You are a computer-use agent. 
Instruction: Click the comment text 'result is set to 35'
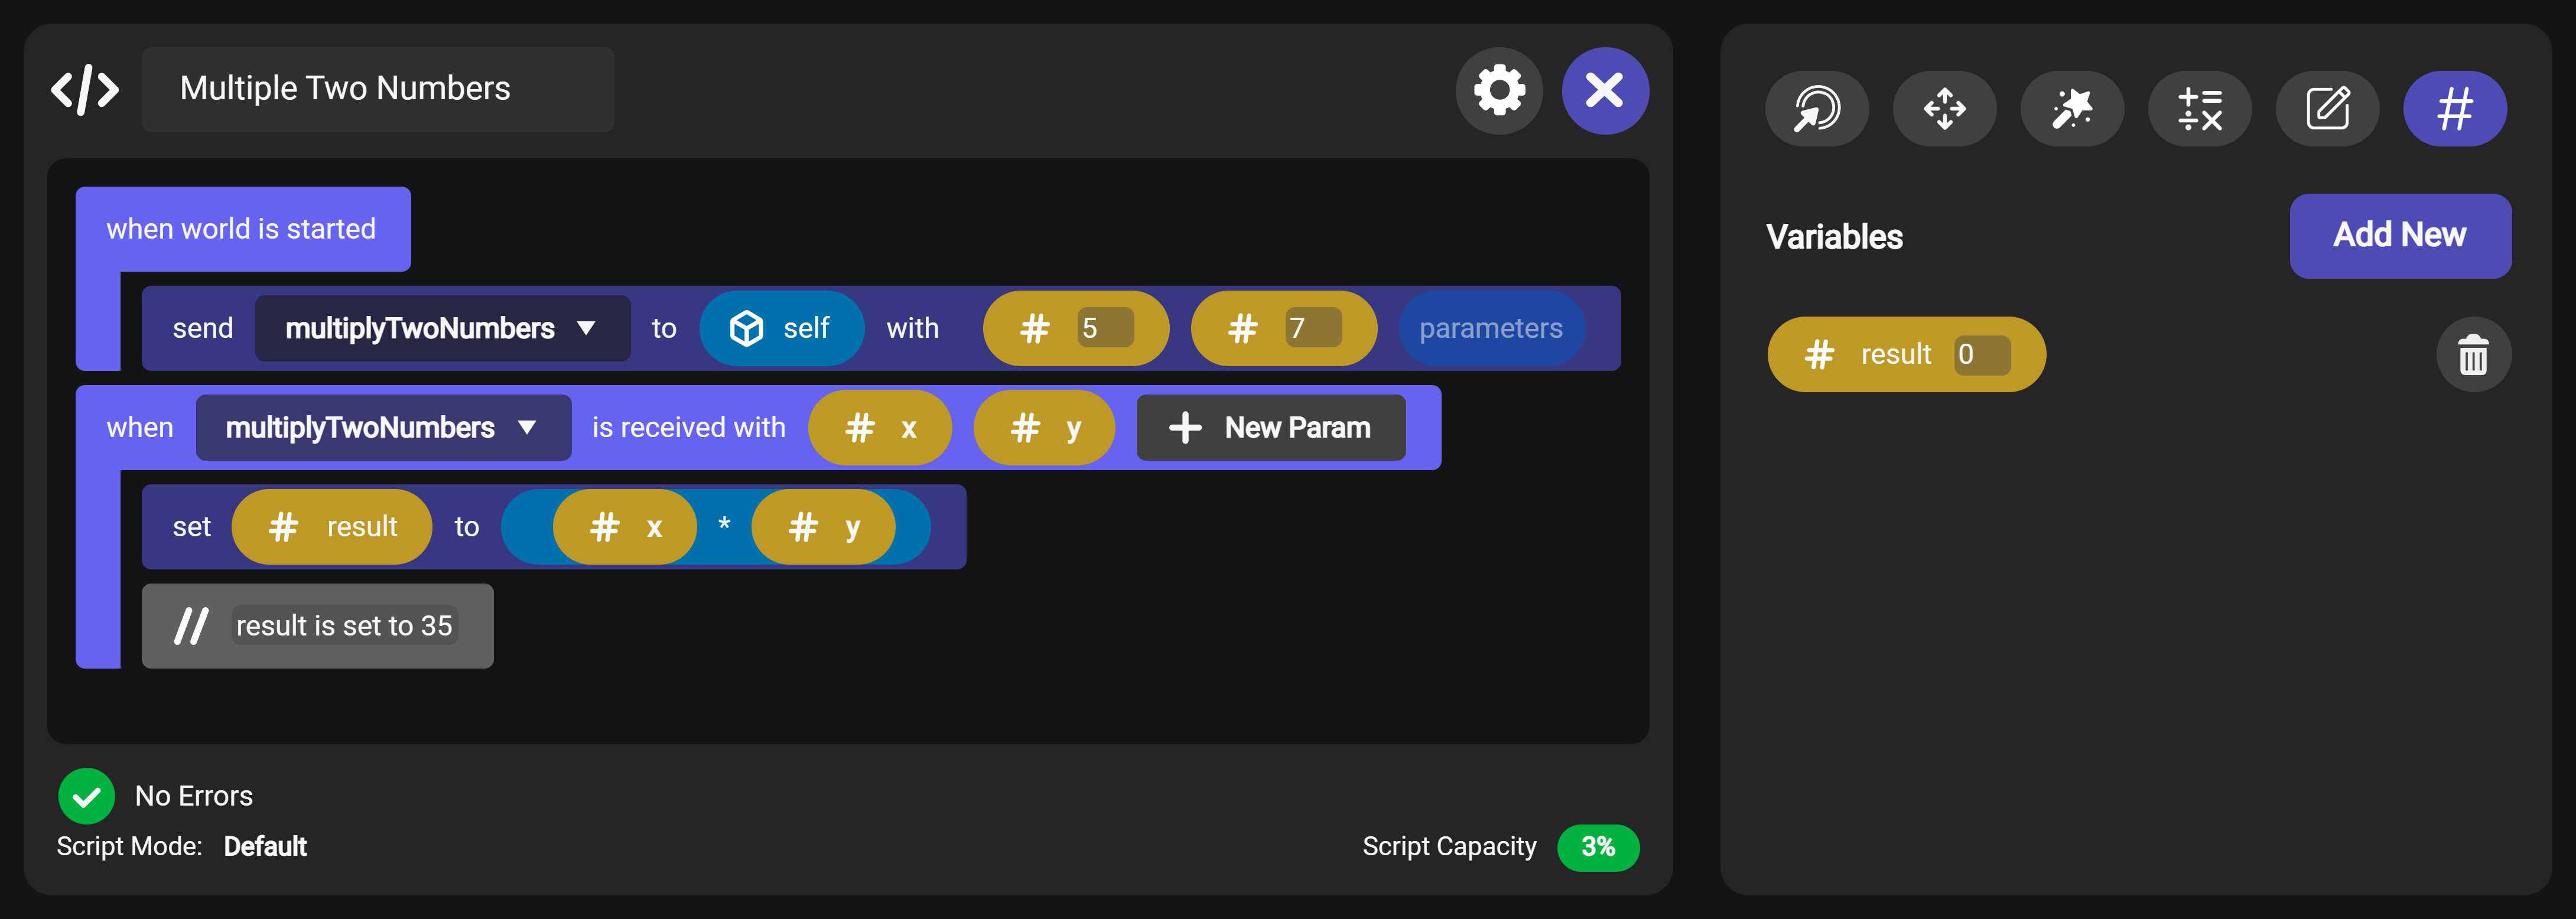coord(344,626)
